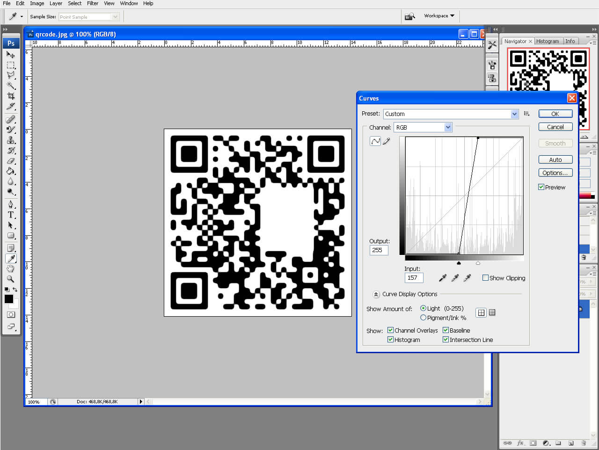Screen dimensions: 599x450
Task: Uncheck Intersection Line checkbox
Action: click(x=446, y=340)
